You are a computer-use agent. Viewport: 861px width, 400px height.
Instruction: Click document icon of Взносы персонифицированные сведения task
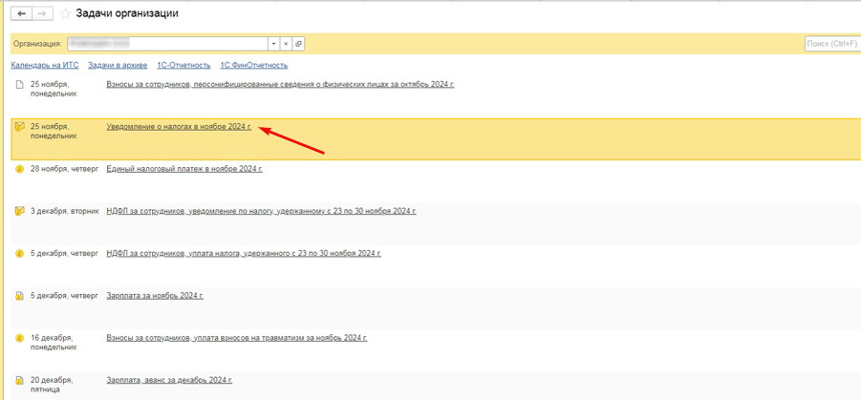click(20, 85)
